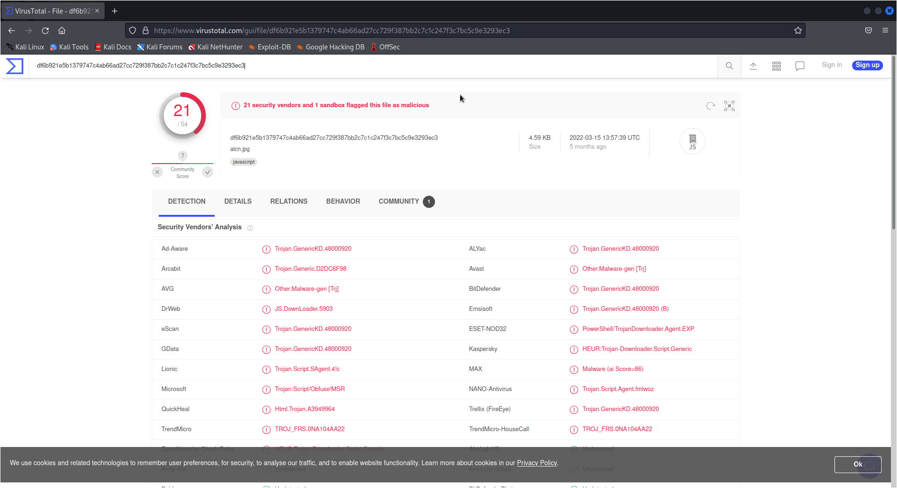Bookmark this page with the star icon
Viewport: 897px width, 488px height.
point(798,30)
